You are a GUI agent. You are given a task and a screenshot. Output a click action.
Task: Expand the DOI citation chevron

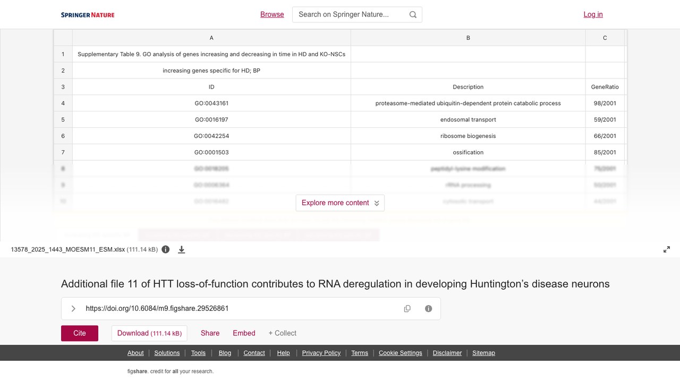pyautogui.click(x=73, y=309)
